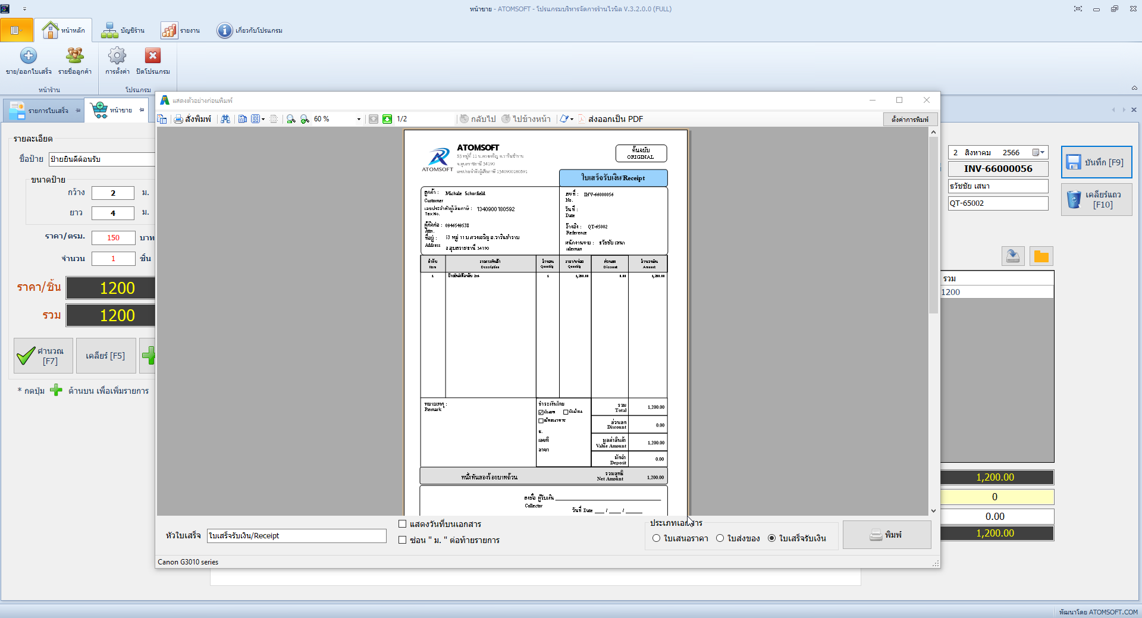The image size is (1142, 618).
Task: Close the document tab area with X
Action: [1134, 110]
